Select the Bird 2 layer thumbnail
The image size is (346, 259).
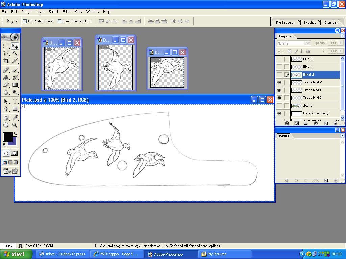(296, 75)
